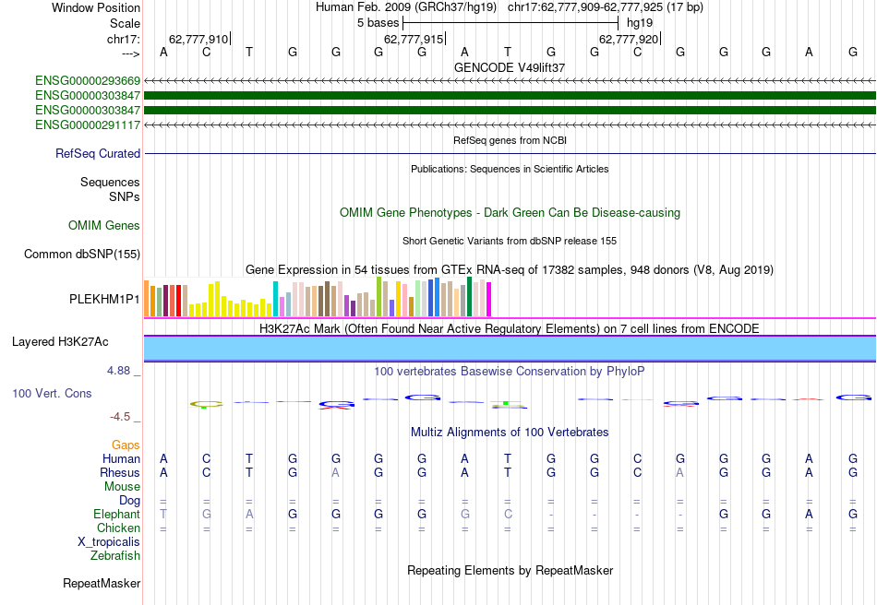
Task: Click the Window Position label
Action: (96, 7)
